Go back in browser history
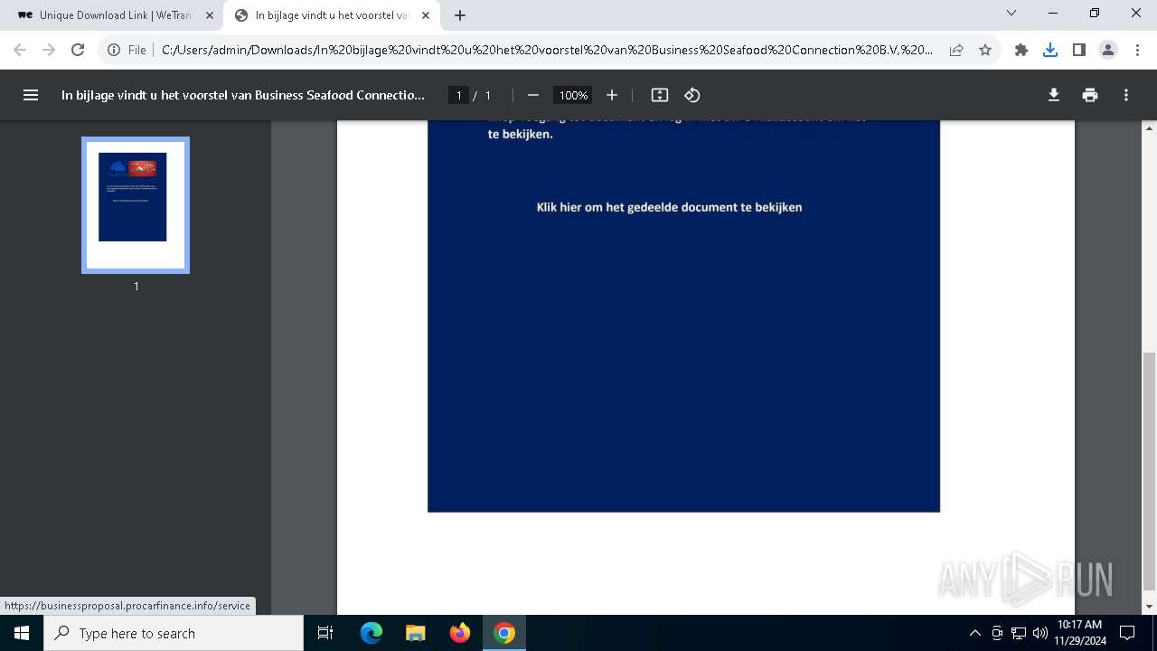1157x651 pixels. tap(20, 50)
